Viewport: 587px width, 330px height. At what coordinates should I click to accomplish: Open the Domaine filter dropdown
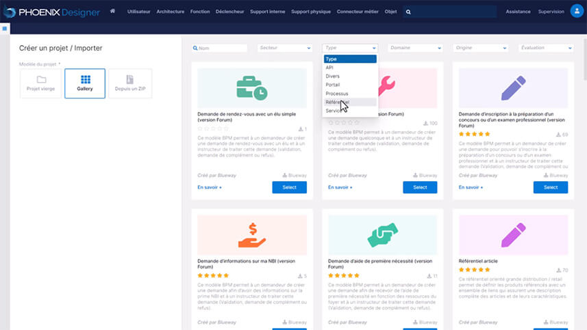point(415,49)
